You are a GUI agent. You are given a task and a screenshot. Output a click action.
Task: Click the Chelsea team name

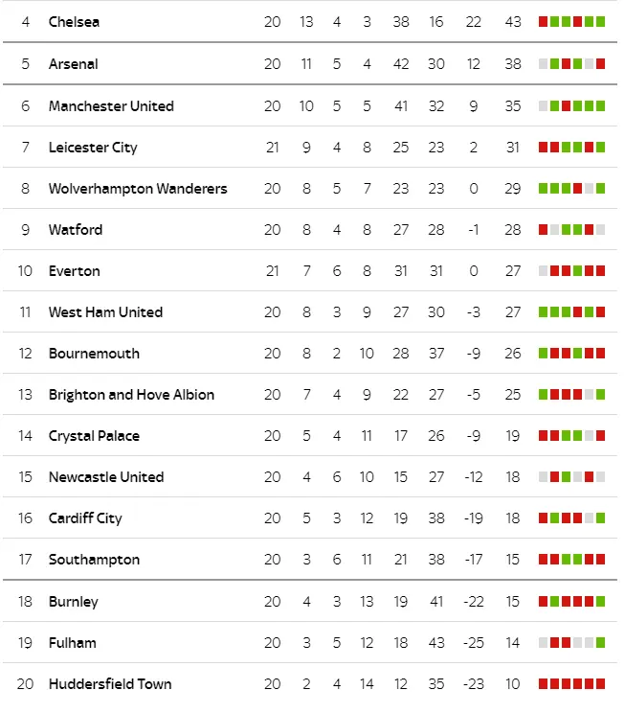pyautogui.click(x=74, y=21)
